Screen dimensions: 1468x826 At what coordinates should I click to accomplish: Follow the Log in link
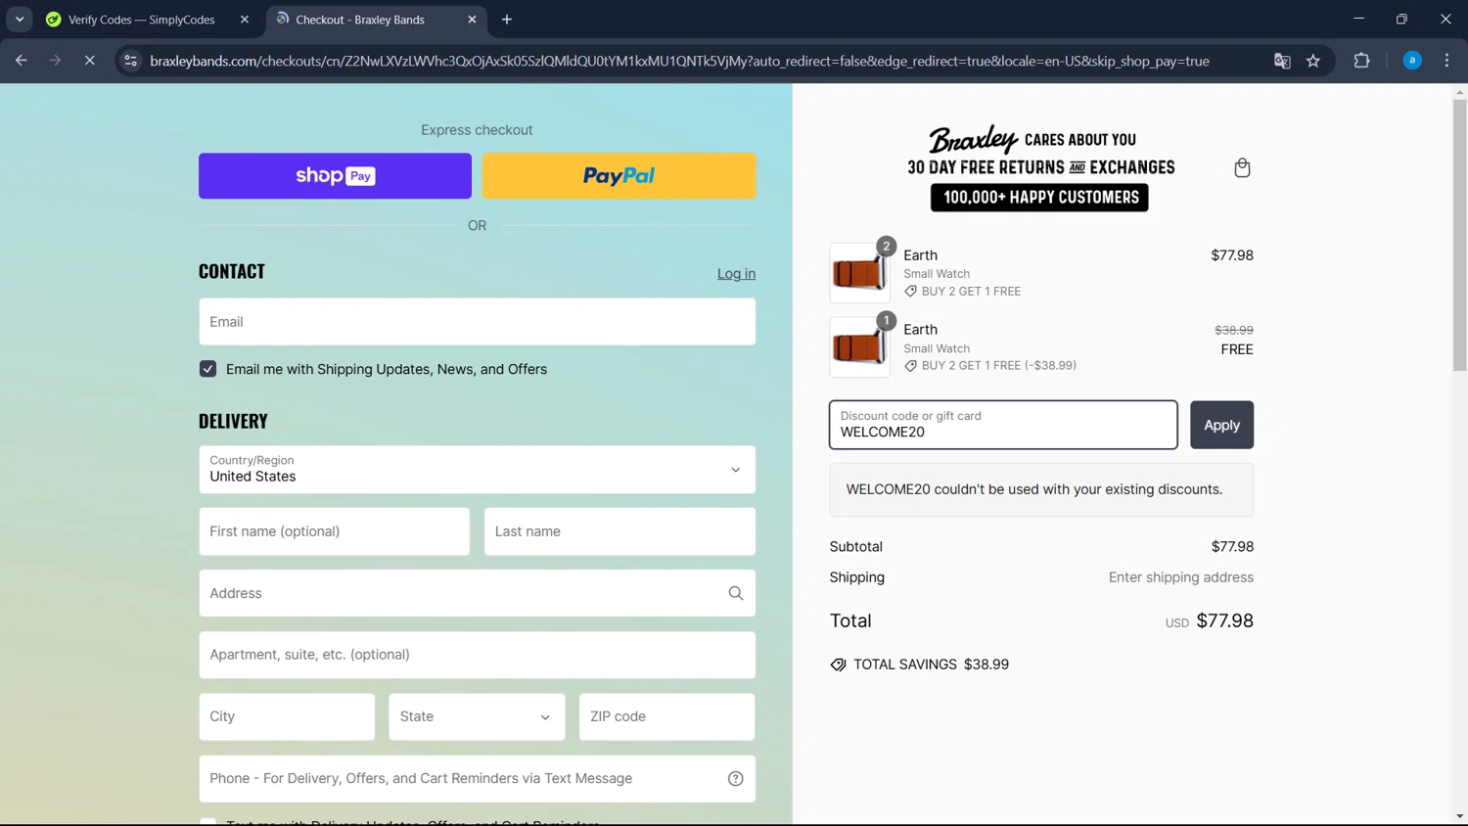(736, 274)
